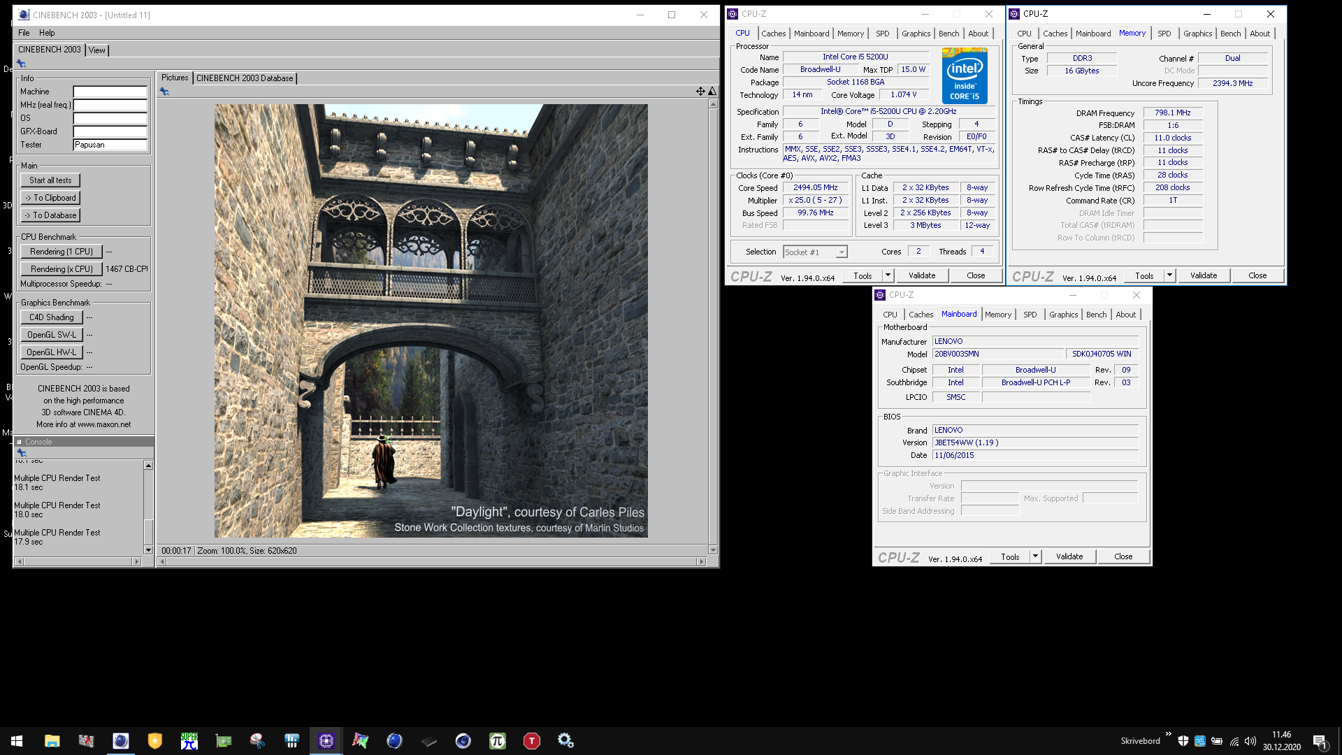Viewport: 1342px width, 755px height.
Task: Collapse the Console panel header icon
Action: (20, 442)
